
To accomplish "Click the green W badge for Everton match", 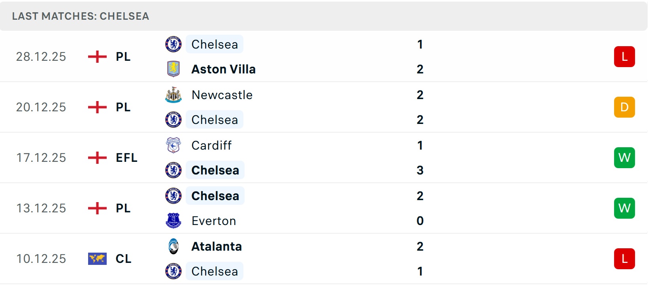I will click(624, 208).
